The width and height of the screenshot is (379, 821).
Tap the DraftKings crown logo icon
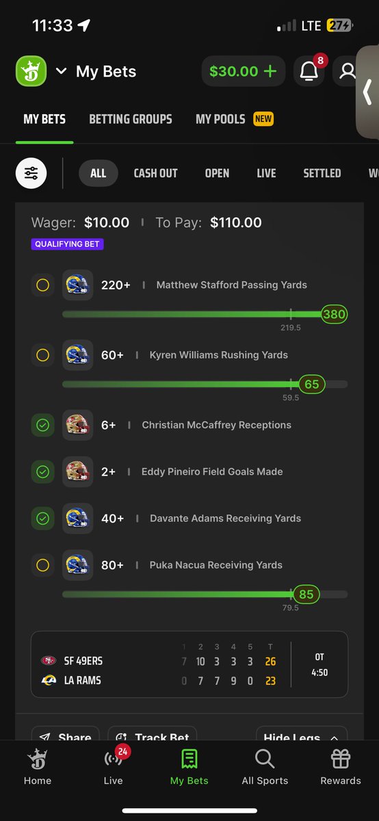coord(31,71)
